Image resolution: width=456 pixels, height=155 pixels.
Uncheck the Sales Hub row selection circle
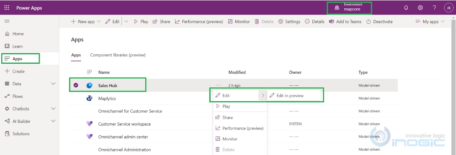[76, 85]
